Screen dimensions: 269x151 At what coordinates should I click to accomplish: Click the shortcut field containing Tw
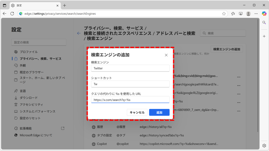pos(130,84)
